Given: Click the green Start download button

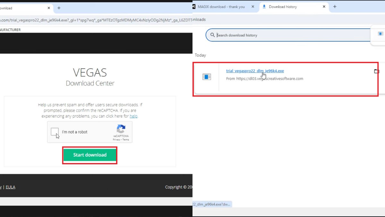Looking at the screenshot, I should pyautogui.click(x=90, y=155).
